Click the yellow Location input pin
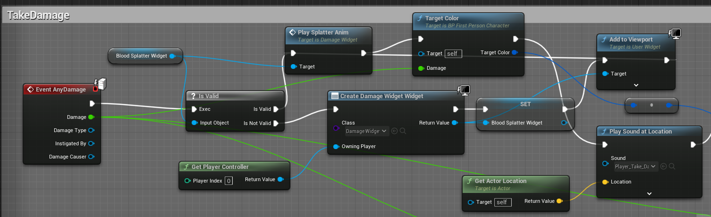The image size is (711, 217). (605, 182)
